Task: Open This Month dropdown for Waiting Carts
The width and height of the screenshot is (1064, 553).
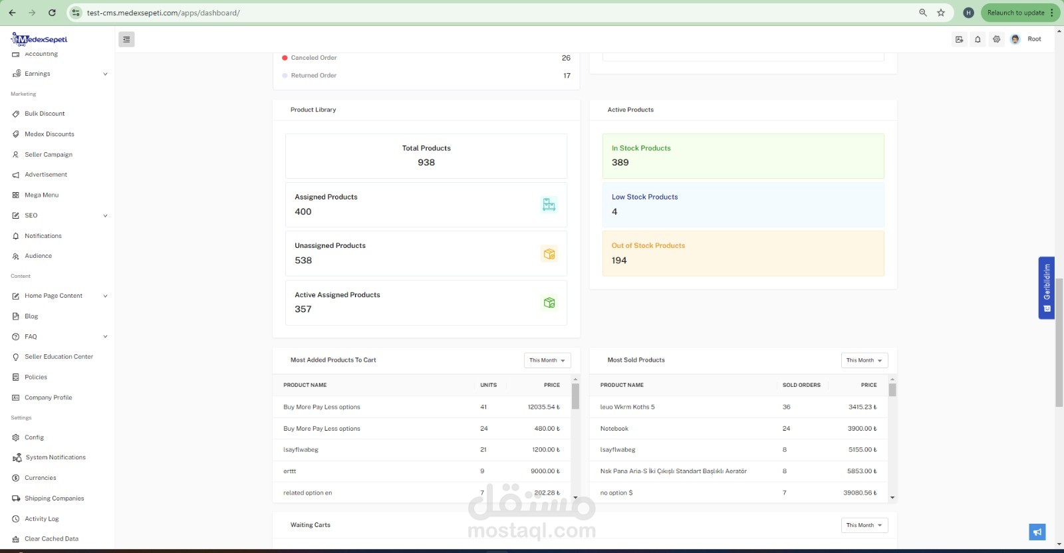Action: (x=864, y=525)
